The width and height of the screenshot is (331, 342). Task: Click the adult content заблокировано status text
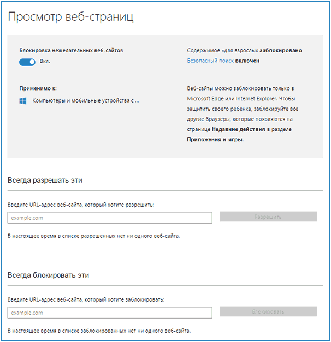coord(281,50)
